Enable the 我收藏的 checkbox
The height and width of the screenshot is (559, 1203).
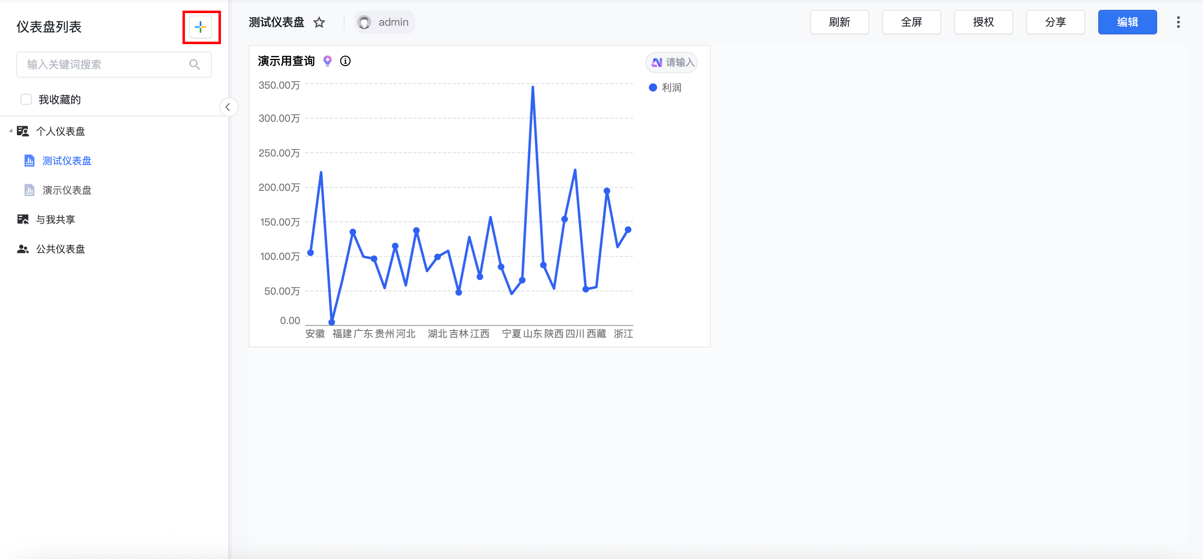(26, 99)
